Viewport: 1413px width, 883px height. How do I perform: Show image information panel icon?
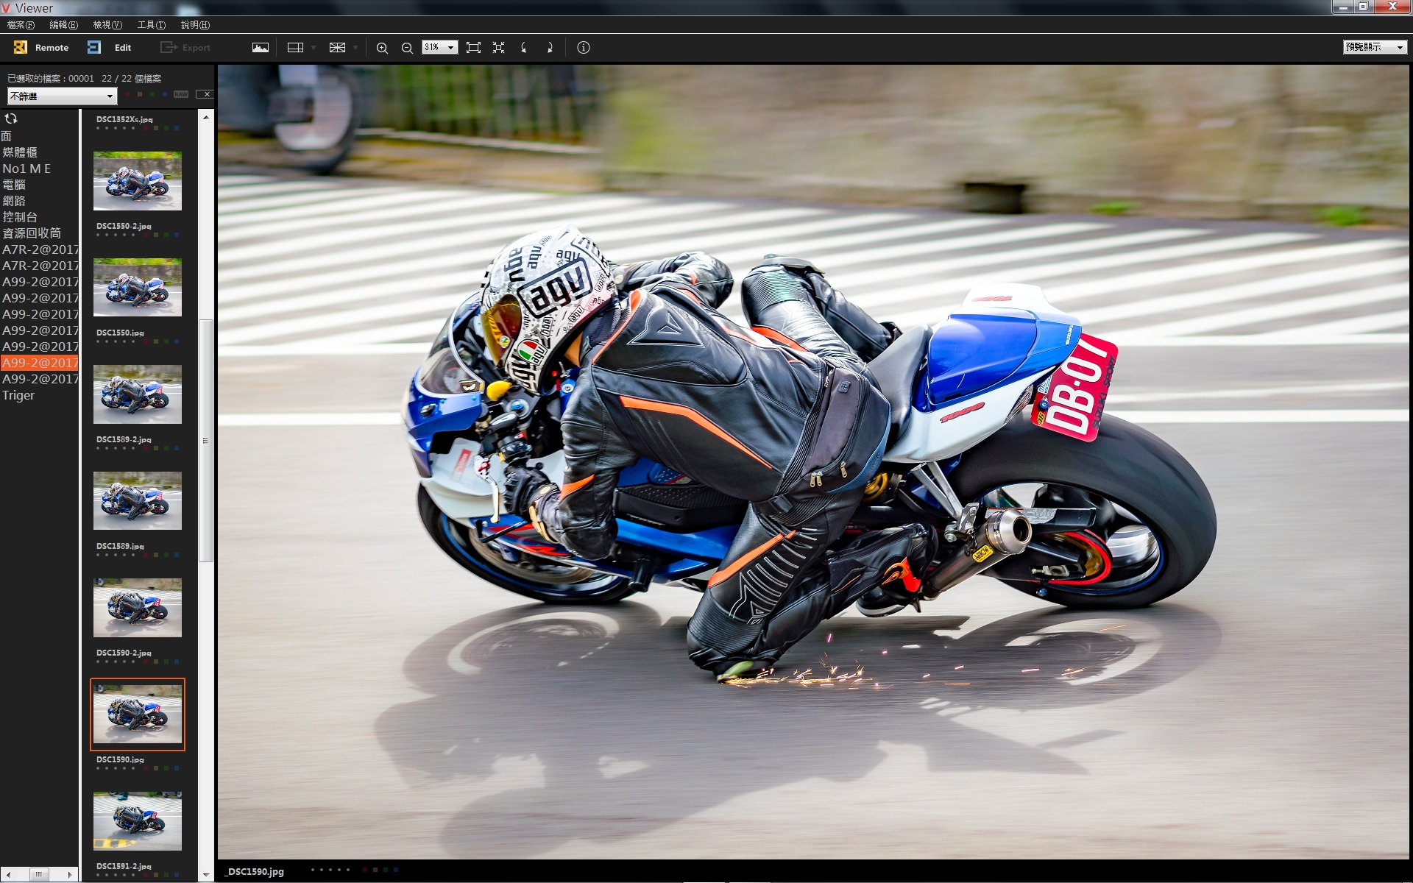pyautogui.click(x=584, y=48)
